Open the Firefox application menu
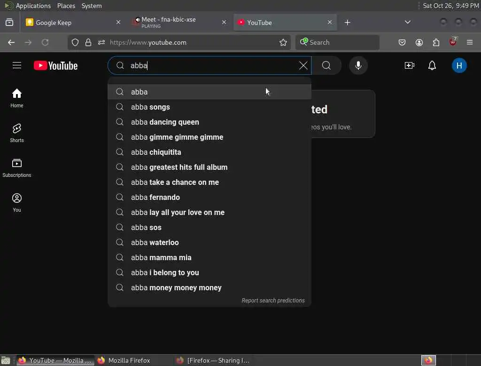Viewport: 481px width, 366px height. point(470,42)
